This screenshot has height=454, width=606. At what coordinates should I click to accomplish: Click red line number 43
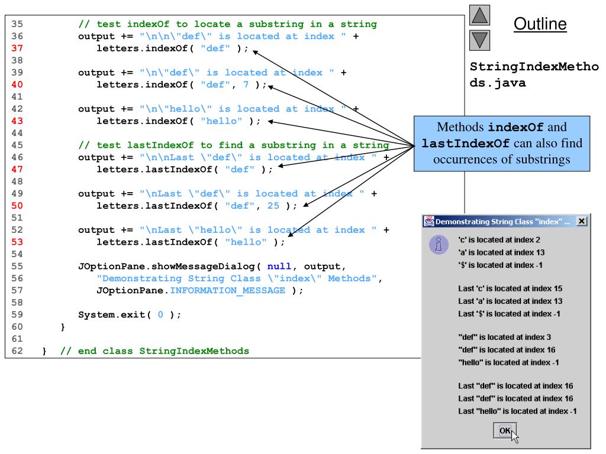[17, 121]
